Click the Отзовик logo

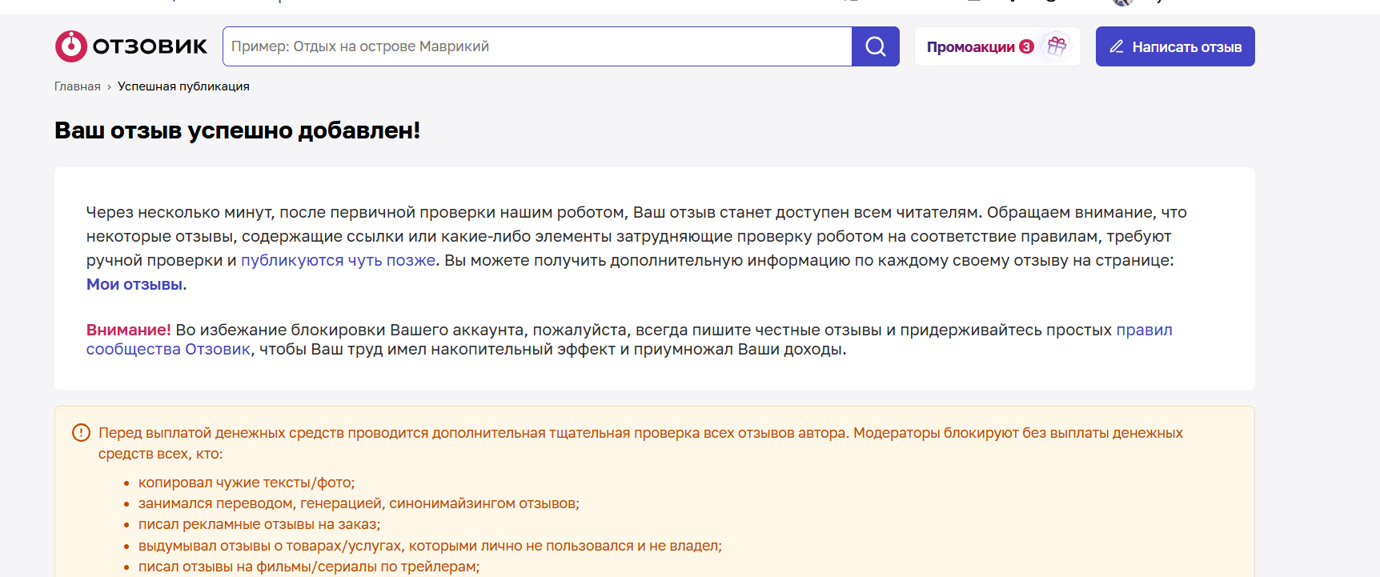click(x=131, y=46)
